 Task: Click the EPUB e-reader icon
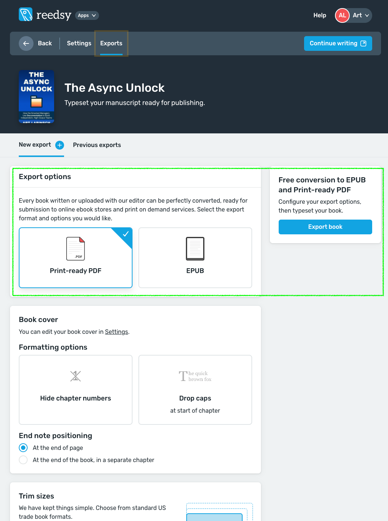(x=195, y=249)
